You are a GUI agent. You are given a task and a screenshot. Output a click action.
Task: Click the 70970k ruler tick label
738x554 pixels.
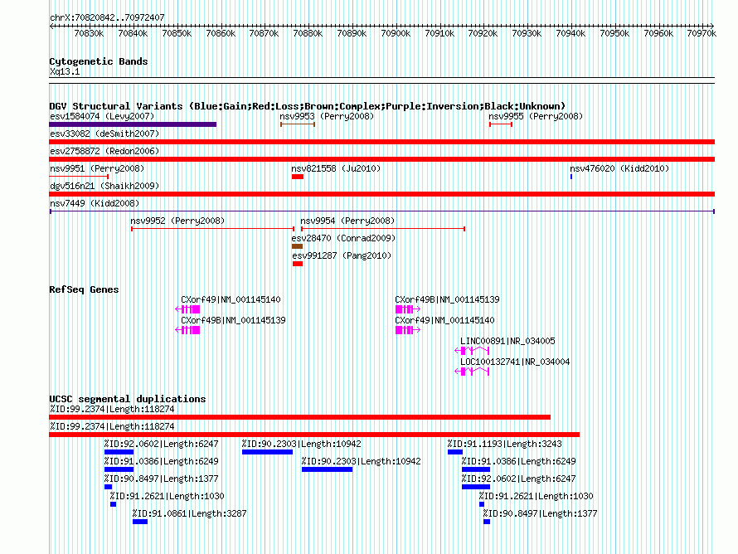pyautogui.click(x=702, y=33)
